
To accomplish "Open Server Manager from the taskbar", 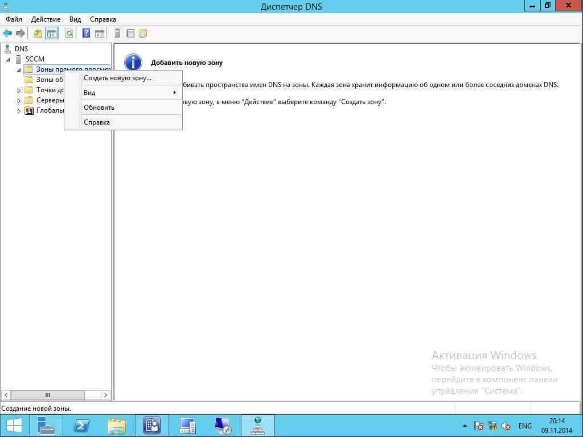I will [x=46, y=425].
